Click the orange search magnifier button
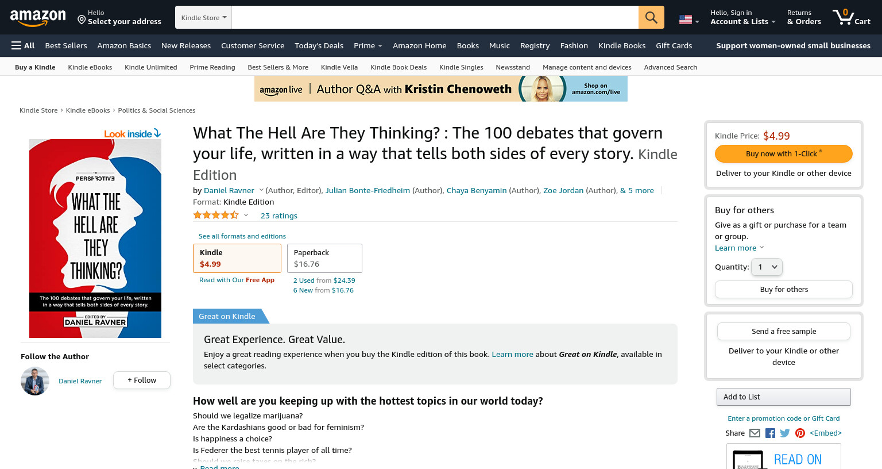The height and width of the screenshot is (469, 882). point(651,17)
